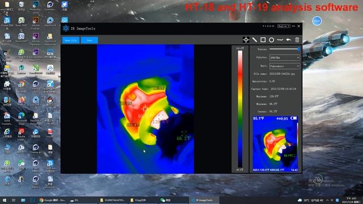
Task: Click the taskbar clock and date
Action: point(352,200)
